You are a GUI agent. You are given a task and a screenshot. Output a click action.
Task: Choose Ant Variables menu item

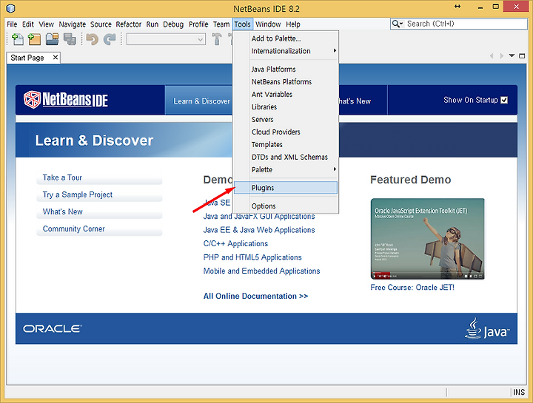tap(286, 95)
